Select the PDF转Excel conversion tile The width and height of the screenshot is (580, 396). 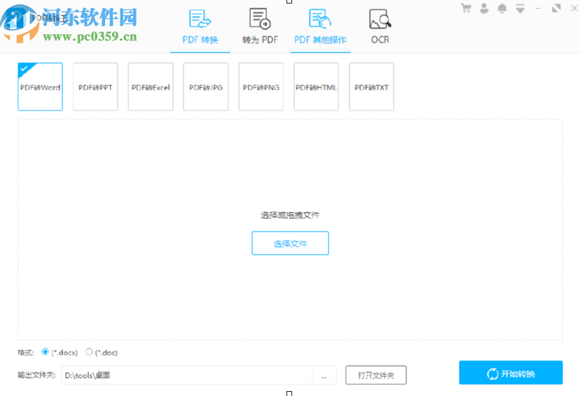(151, 87)
